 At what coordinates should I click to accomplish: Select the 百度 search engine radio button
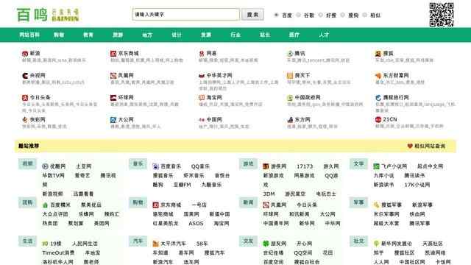click(276, 15)
